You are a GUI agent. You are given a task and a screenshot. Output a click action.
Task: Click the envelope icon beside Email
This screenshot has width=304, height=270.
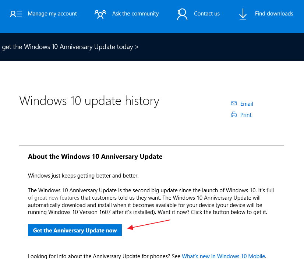pos(234,104)
